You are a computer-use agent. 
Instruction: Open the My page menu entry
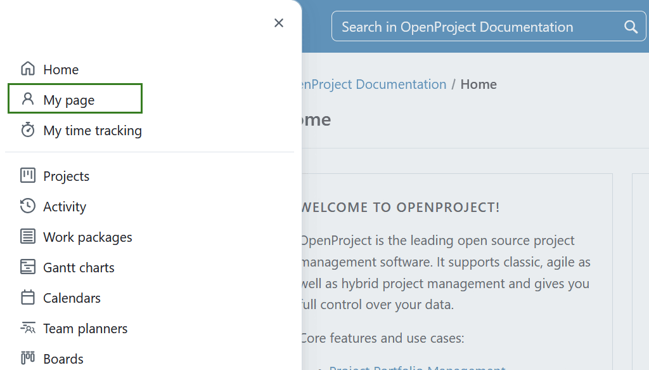68,100
